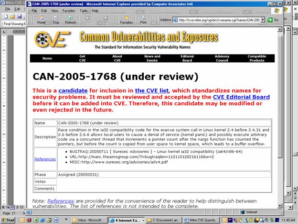Open the Favorites panel from toolbar

(127, 20)
